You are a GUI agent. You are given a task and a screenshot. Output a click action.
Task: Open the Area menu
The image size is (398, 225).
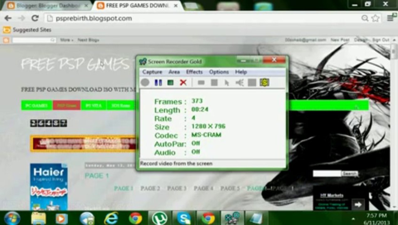click(x=174, y=72)
